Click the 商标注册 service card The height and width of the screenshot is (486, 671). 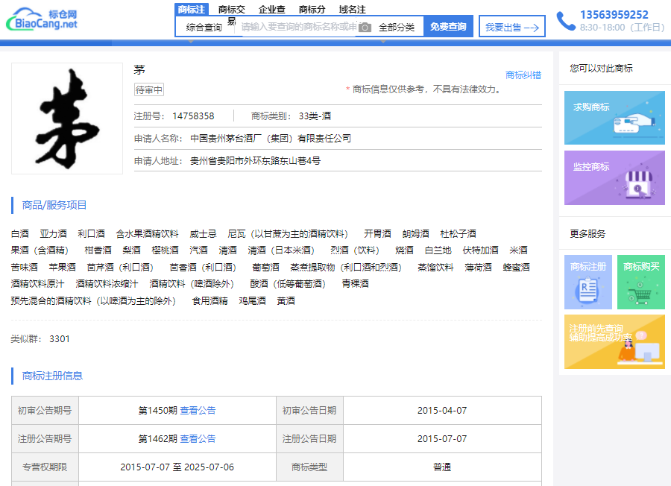click(x=588, y=282)
